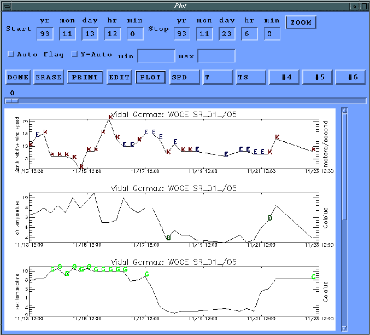370x335 pixels.
Task: Click the ERASE button
Action: [49, 77]
